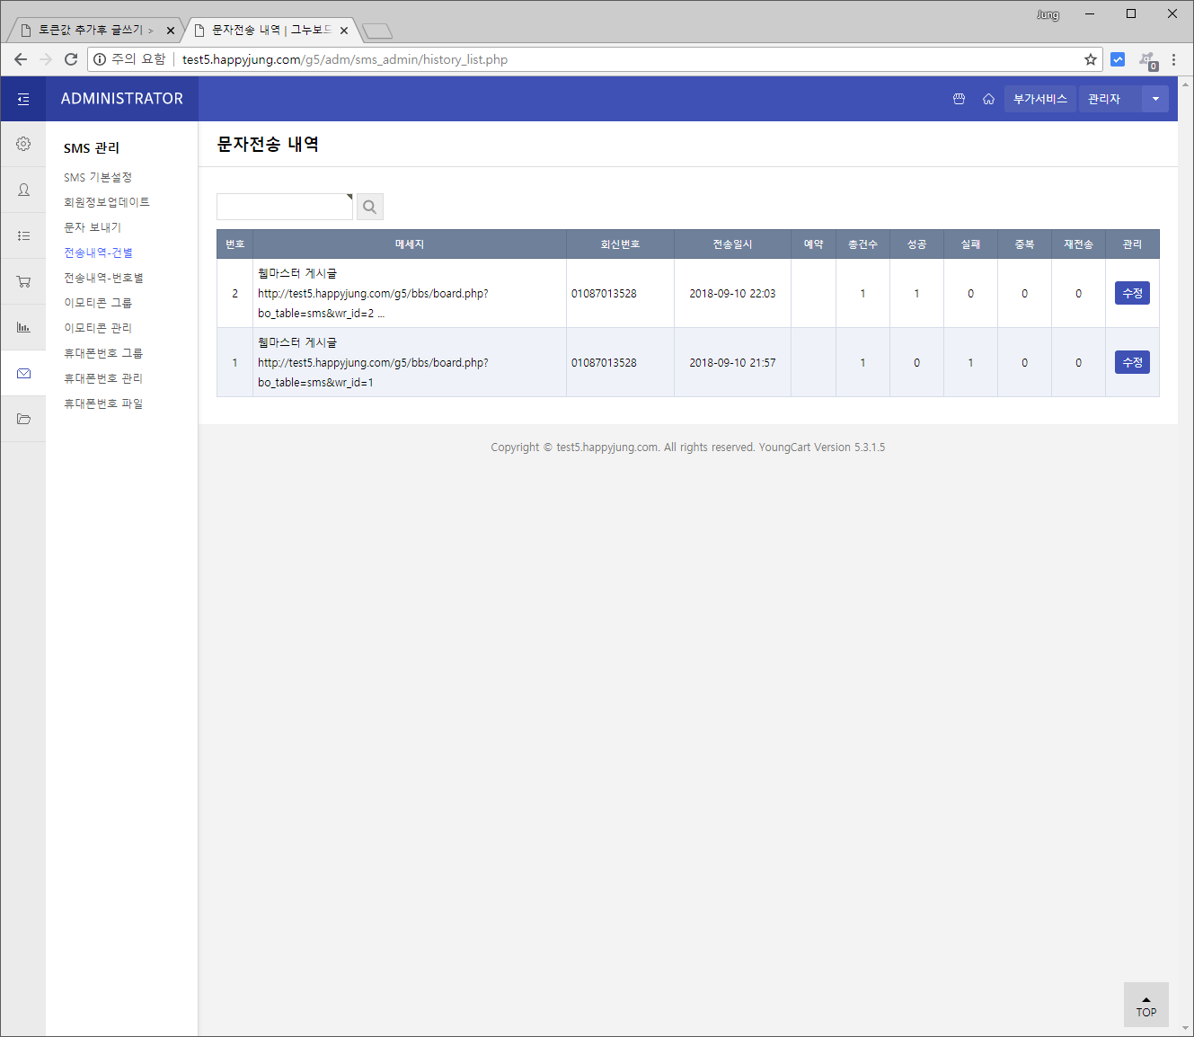Expand the 관리자 dropdown arrow
The height and width of the screenshot is (1037, 1194).
pos(1154,99)
